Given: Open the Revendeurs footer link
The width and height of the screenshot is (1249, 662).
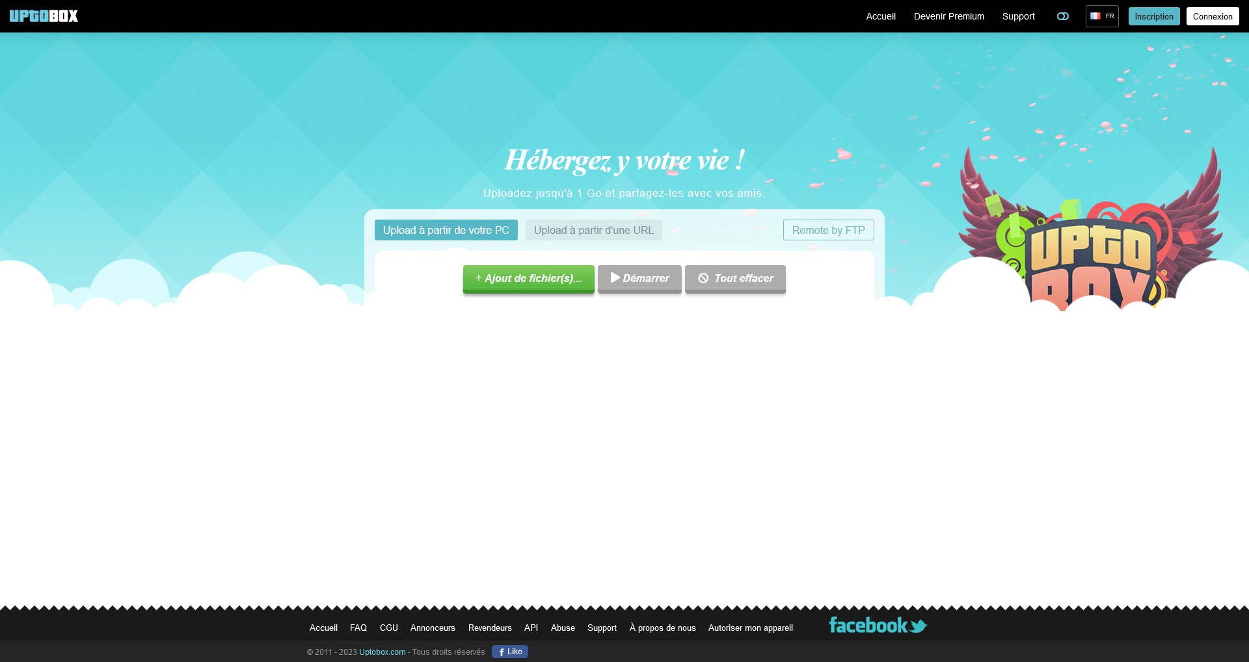Looking at the screenshot, I should pos(490,628).
